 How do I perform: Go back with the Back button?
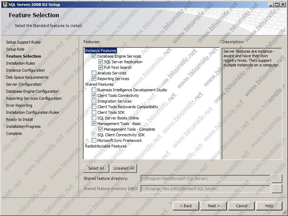click(x=186, y=206)
